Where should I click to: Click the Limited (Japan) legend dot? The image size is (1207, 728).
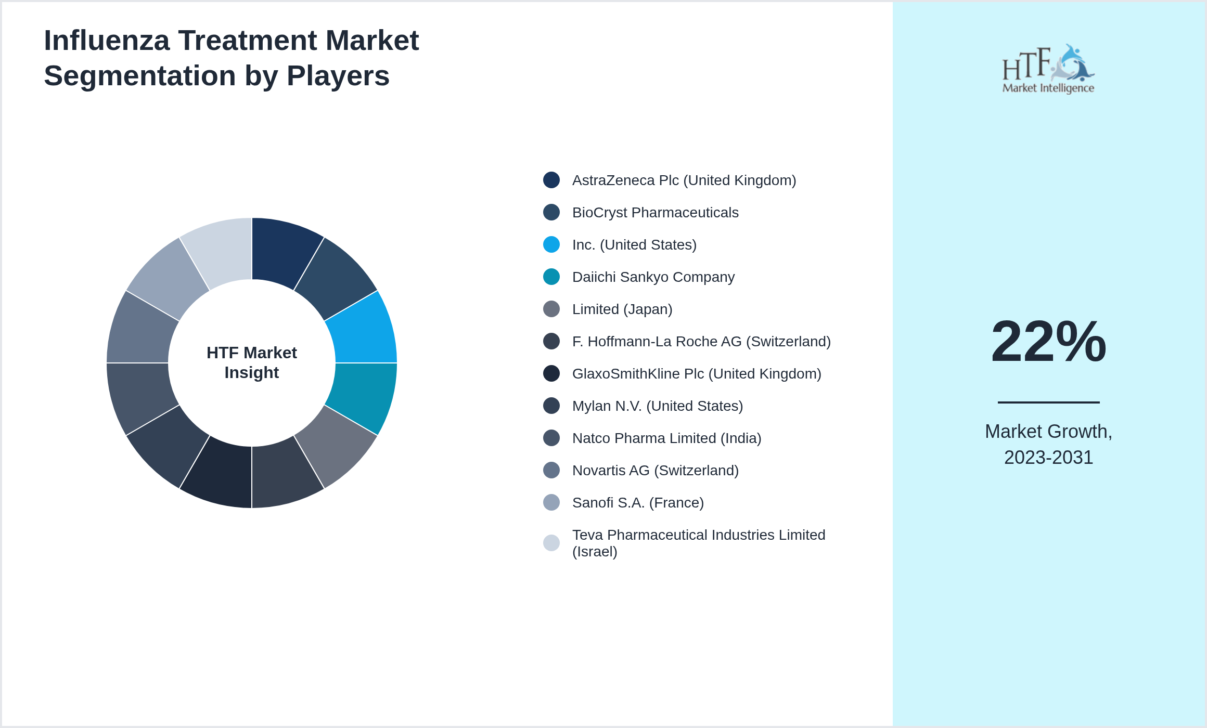click(551, 309)
